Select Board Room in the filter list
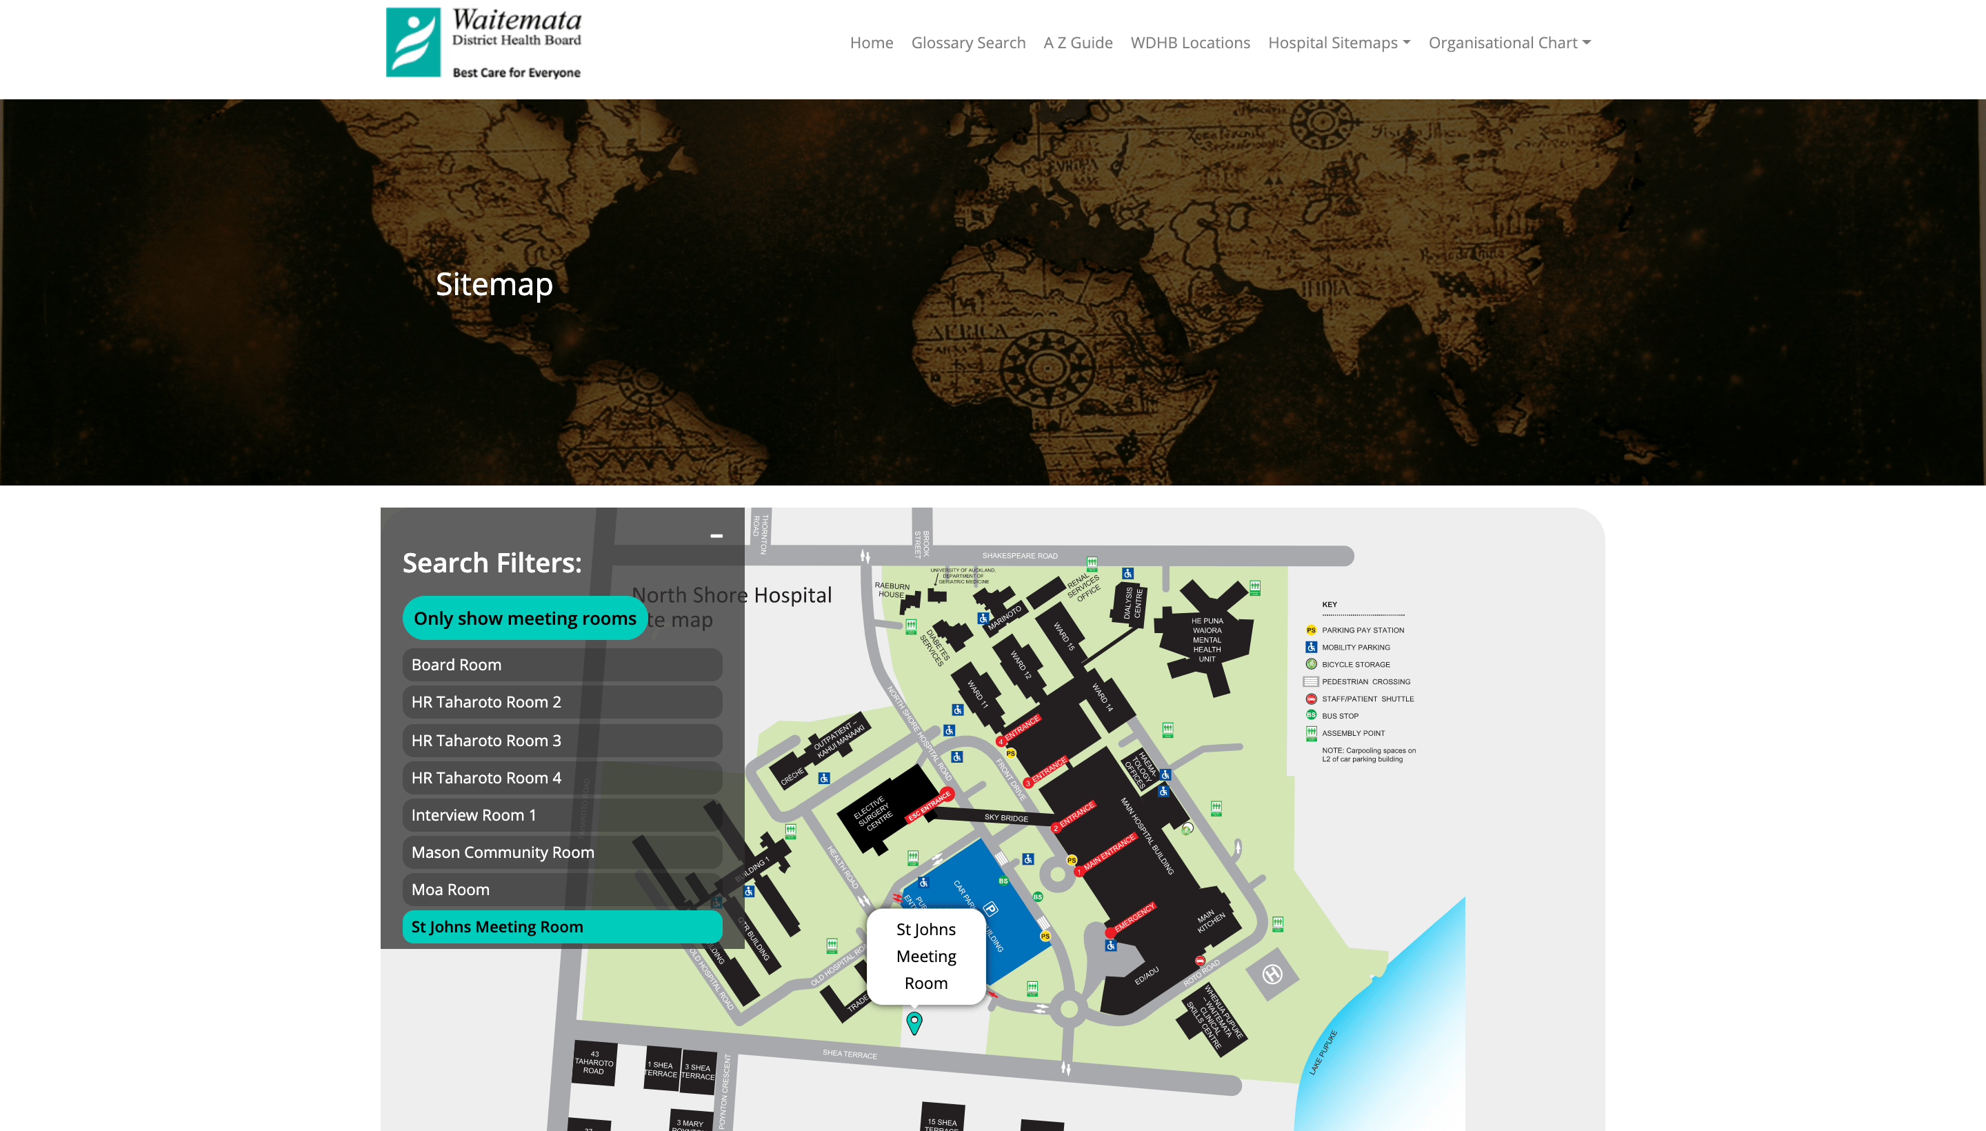The height and width of the screenshot is (1131, 1986). 562,665
